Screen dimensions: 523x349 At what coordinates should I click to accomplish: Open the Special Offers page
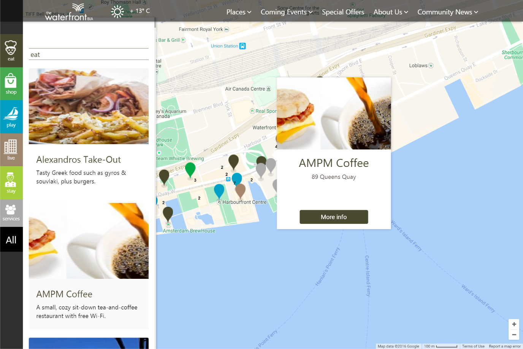[x=343, y=12]
